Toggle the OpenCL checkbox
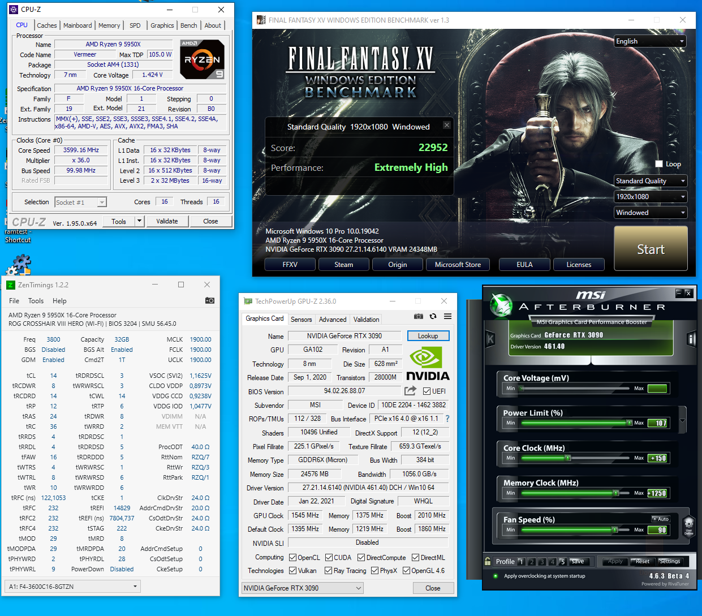 point(292,558)
